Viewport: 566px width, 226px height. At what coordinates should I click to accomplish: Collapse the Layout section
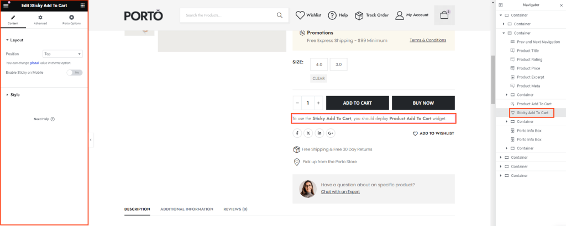point(17,40)
